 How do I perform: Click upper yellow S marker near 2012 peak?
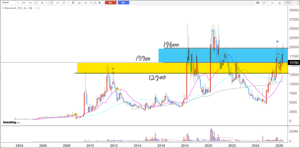click(113, 69)
